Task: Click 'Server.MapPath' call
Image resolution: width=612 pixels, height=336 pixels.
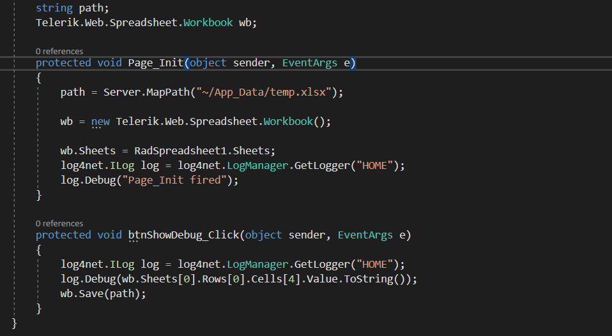Action: tap(146, 92)
